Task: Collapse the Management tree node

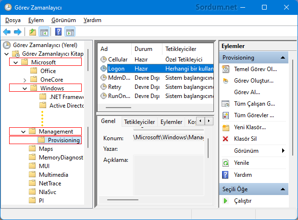Action: pos(24,132)
